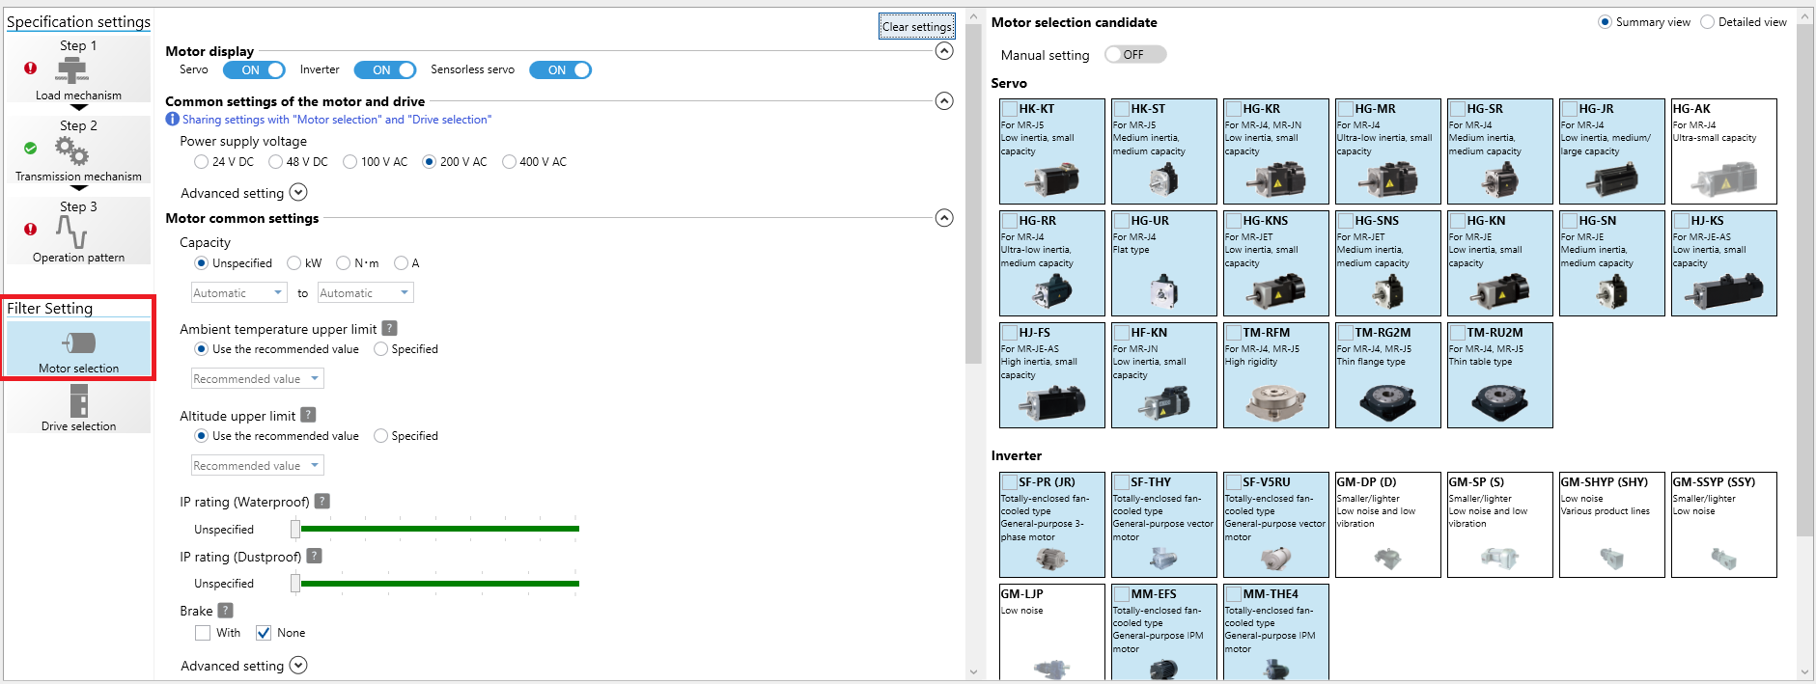Select the TM-RFM high rigidity motor card

click(1276, 374)
